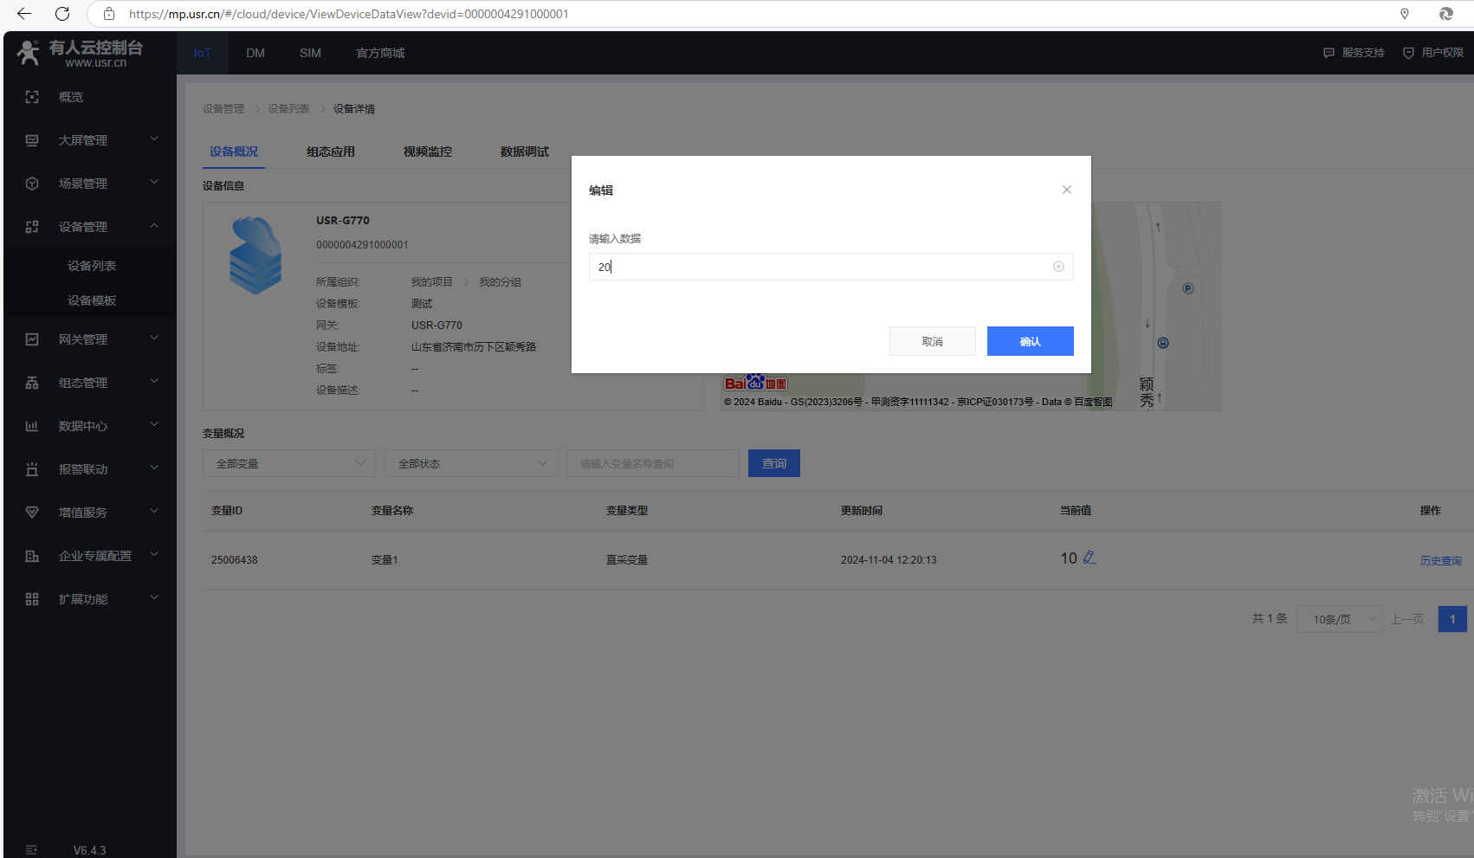Open the 全部状态 dropdown
The width and height of the screenshot is (1474, 858).
point(470,463)
